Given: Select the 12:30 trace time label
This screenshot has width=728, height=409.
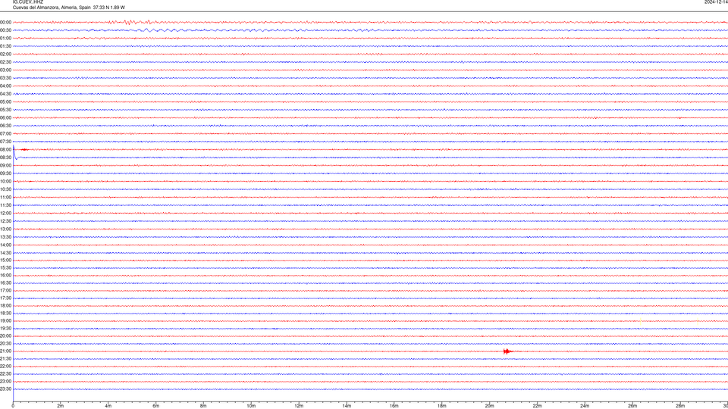Looking at the screenshot, I should tap(5, 221).
